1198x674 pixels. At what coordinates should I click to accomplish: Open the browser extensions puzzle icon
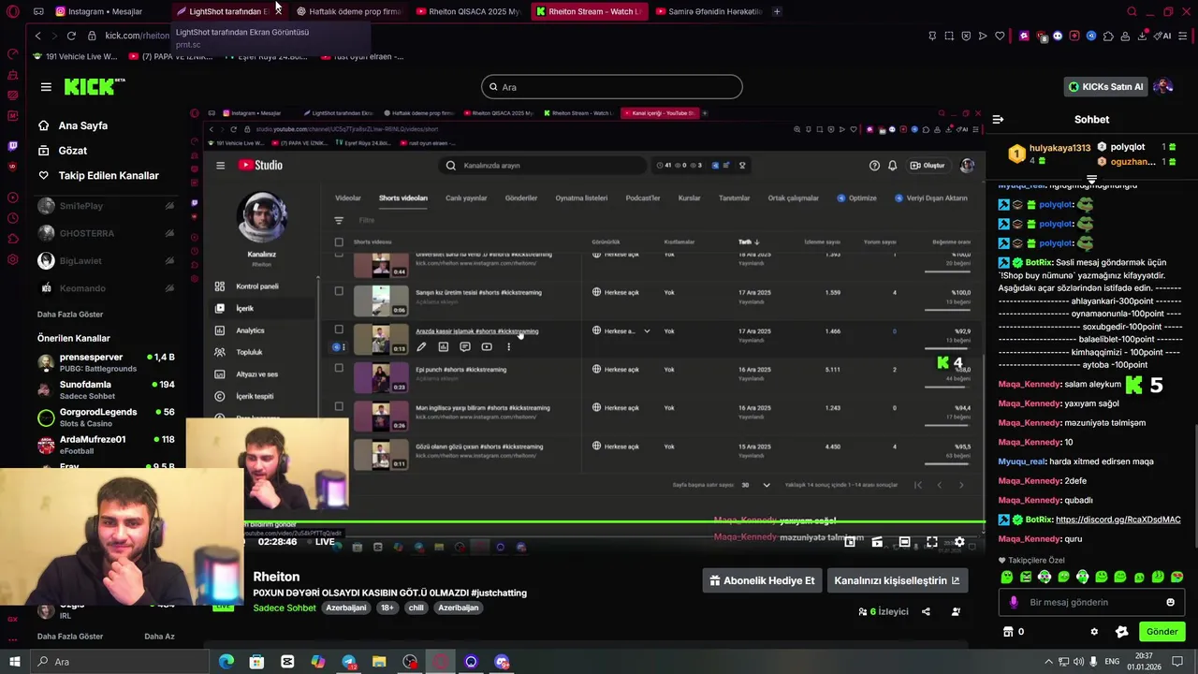tap(1108, 36)
